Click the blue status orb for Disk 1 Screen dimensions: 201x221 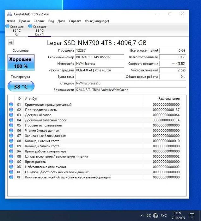30,26
